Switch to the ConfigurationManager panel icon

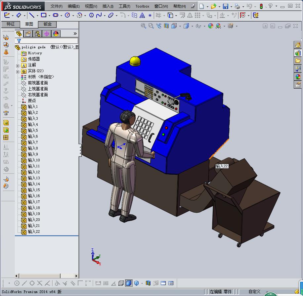(38, 33)
